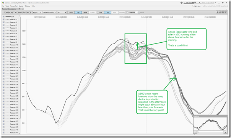Uncheck the Forecast -10 series checkbox
Screen dimensions: 231x138
pyautogui.click(x=3, y=45)
